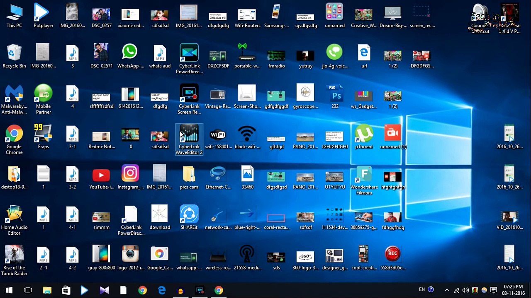Screen dimensions: 531x298
Task: Select the 21558-medi... antenna image
Action: [x=247, y=258]
